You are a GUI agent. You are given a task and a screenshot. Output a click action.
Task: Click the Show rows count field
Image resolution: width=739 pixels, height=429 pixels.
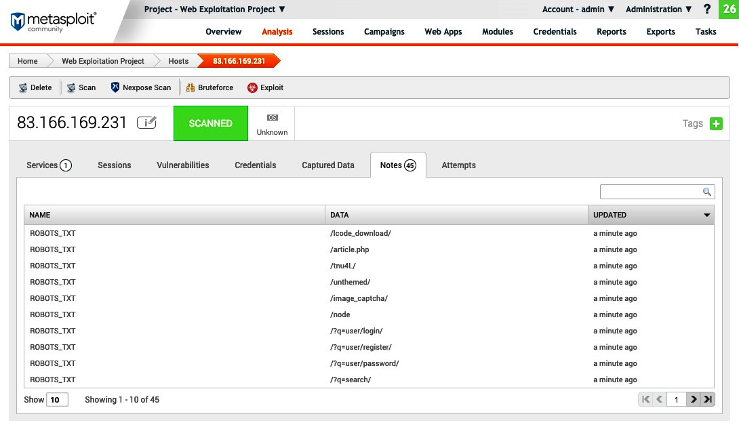click(x=55, y=400)
